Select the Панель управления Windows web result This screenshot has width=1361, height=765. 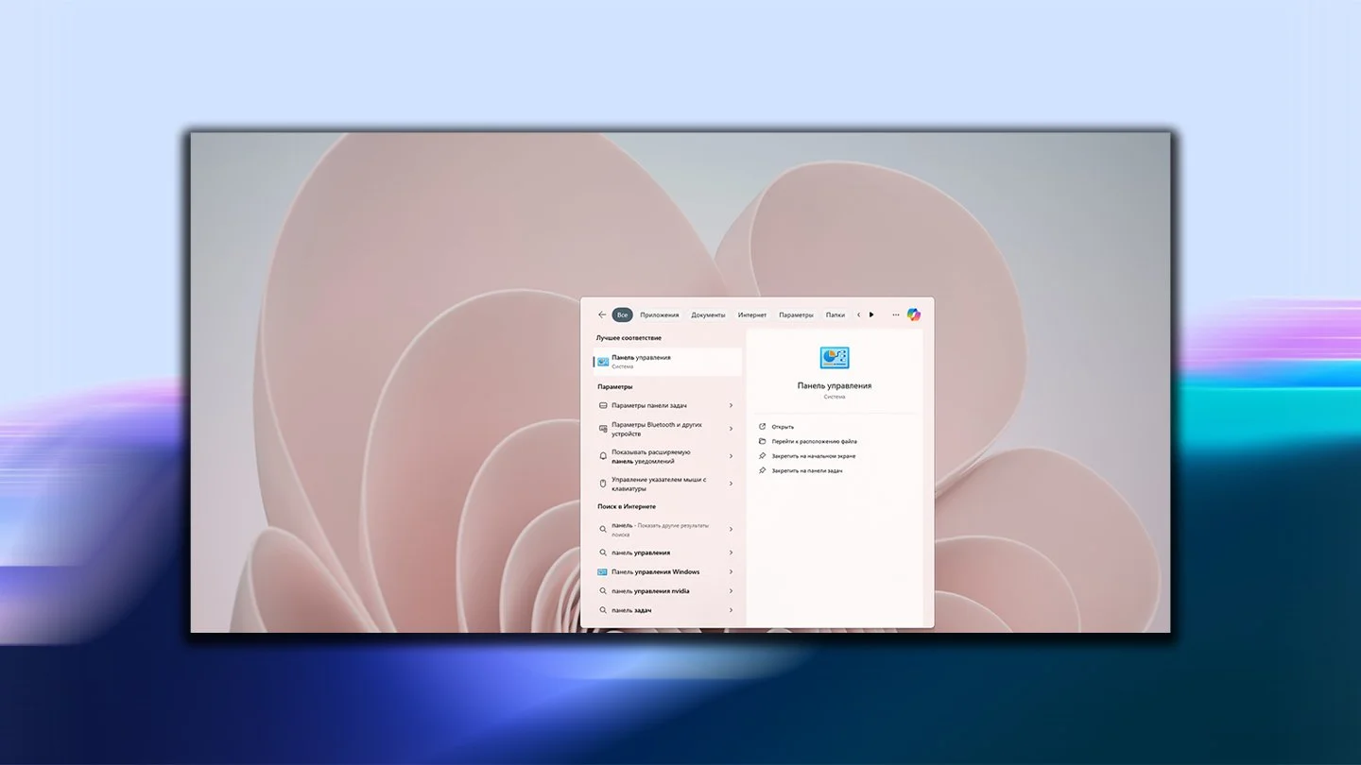656,572
